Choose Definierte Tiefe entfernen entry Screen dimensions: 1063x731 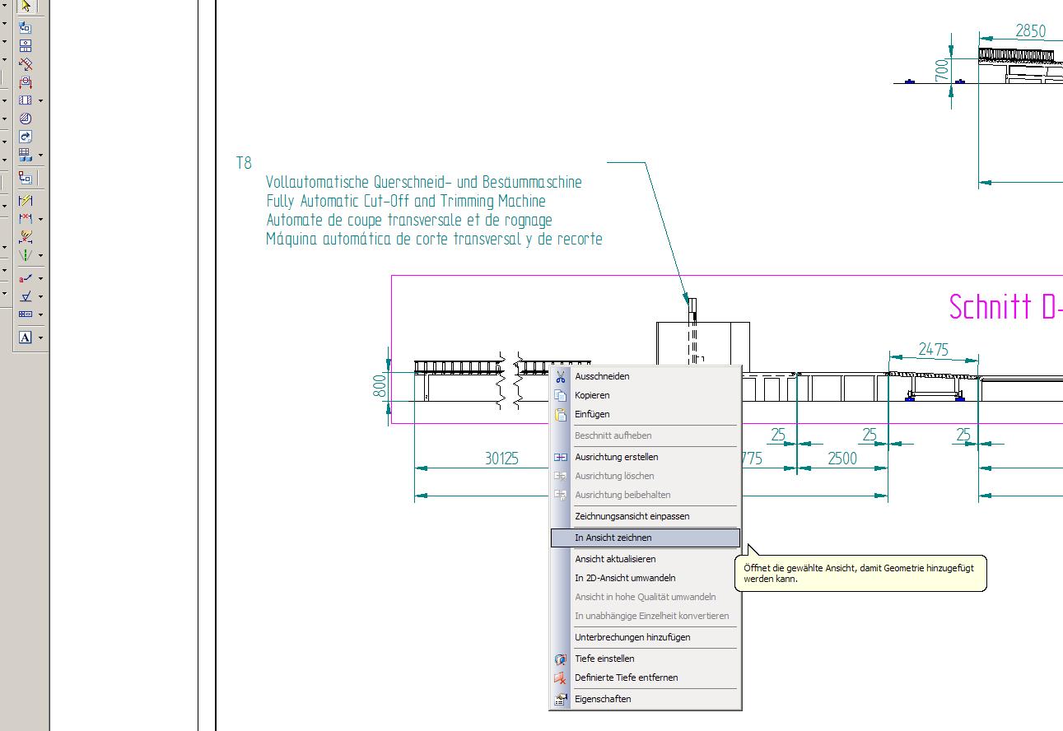tap(646, 677)
